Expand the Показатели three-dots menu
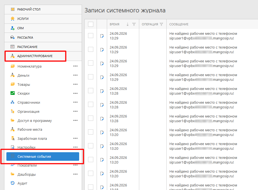Viewport: 258px width, 190px height. point(75,165)
